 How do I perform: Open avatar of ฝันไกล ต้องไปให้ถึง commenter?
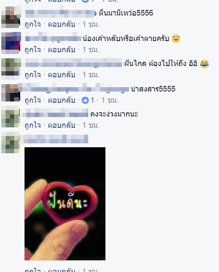click(11, 69)
